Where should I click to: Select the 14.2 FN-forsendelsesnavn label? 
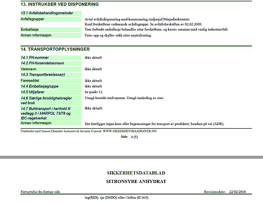[x=42, y=63]
